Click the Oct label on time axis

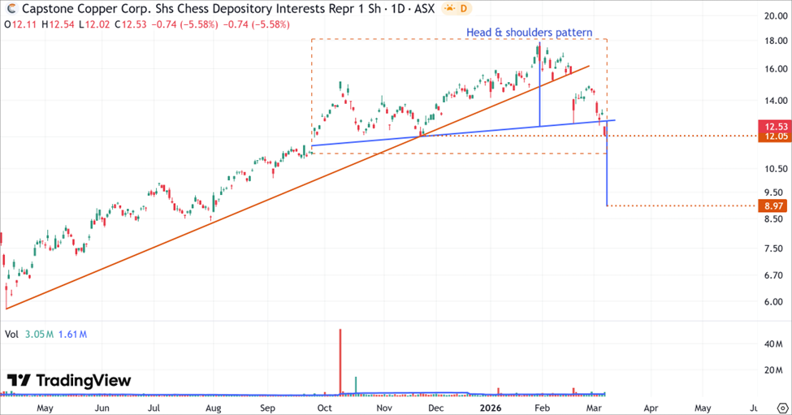324,408
